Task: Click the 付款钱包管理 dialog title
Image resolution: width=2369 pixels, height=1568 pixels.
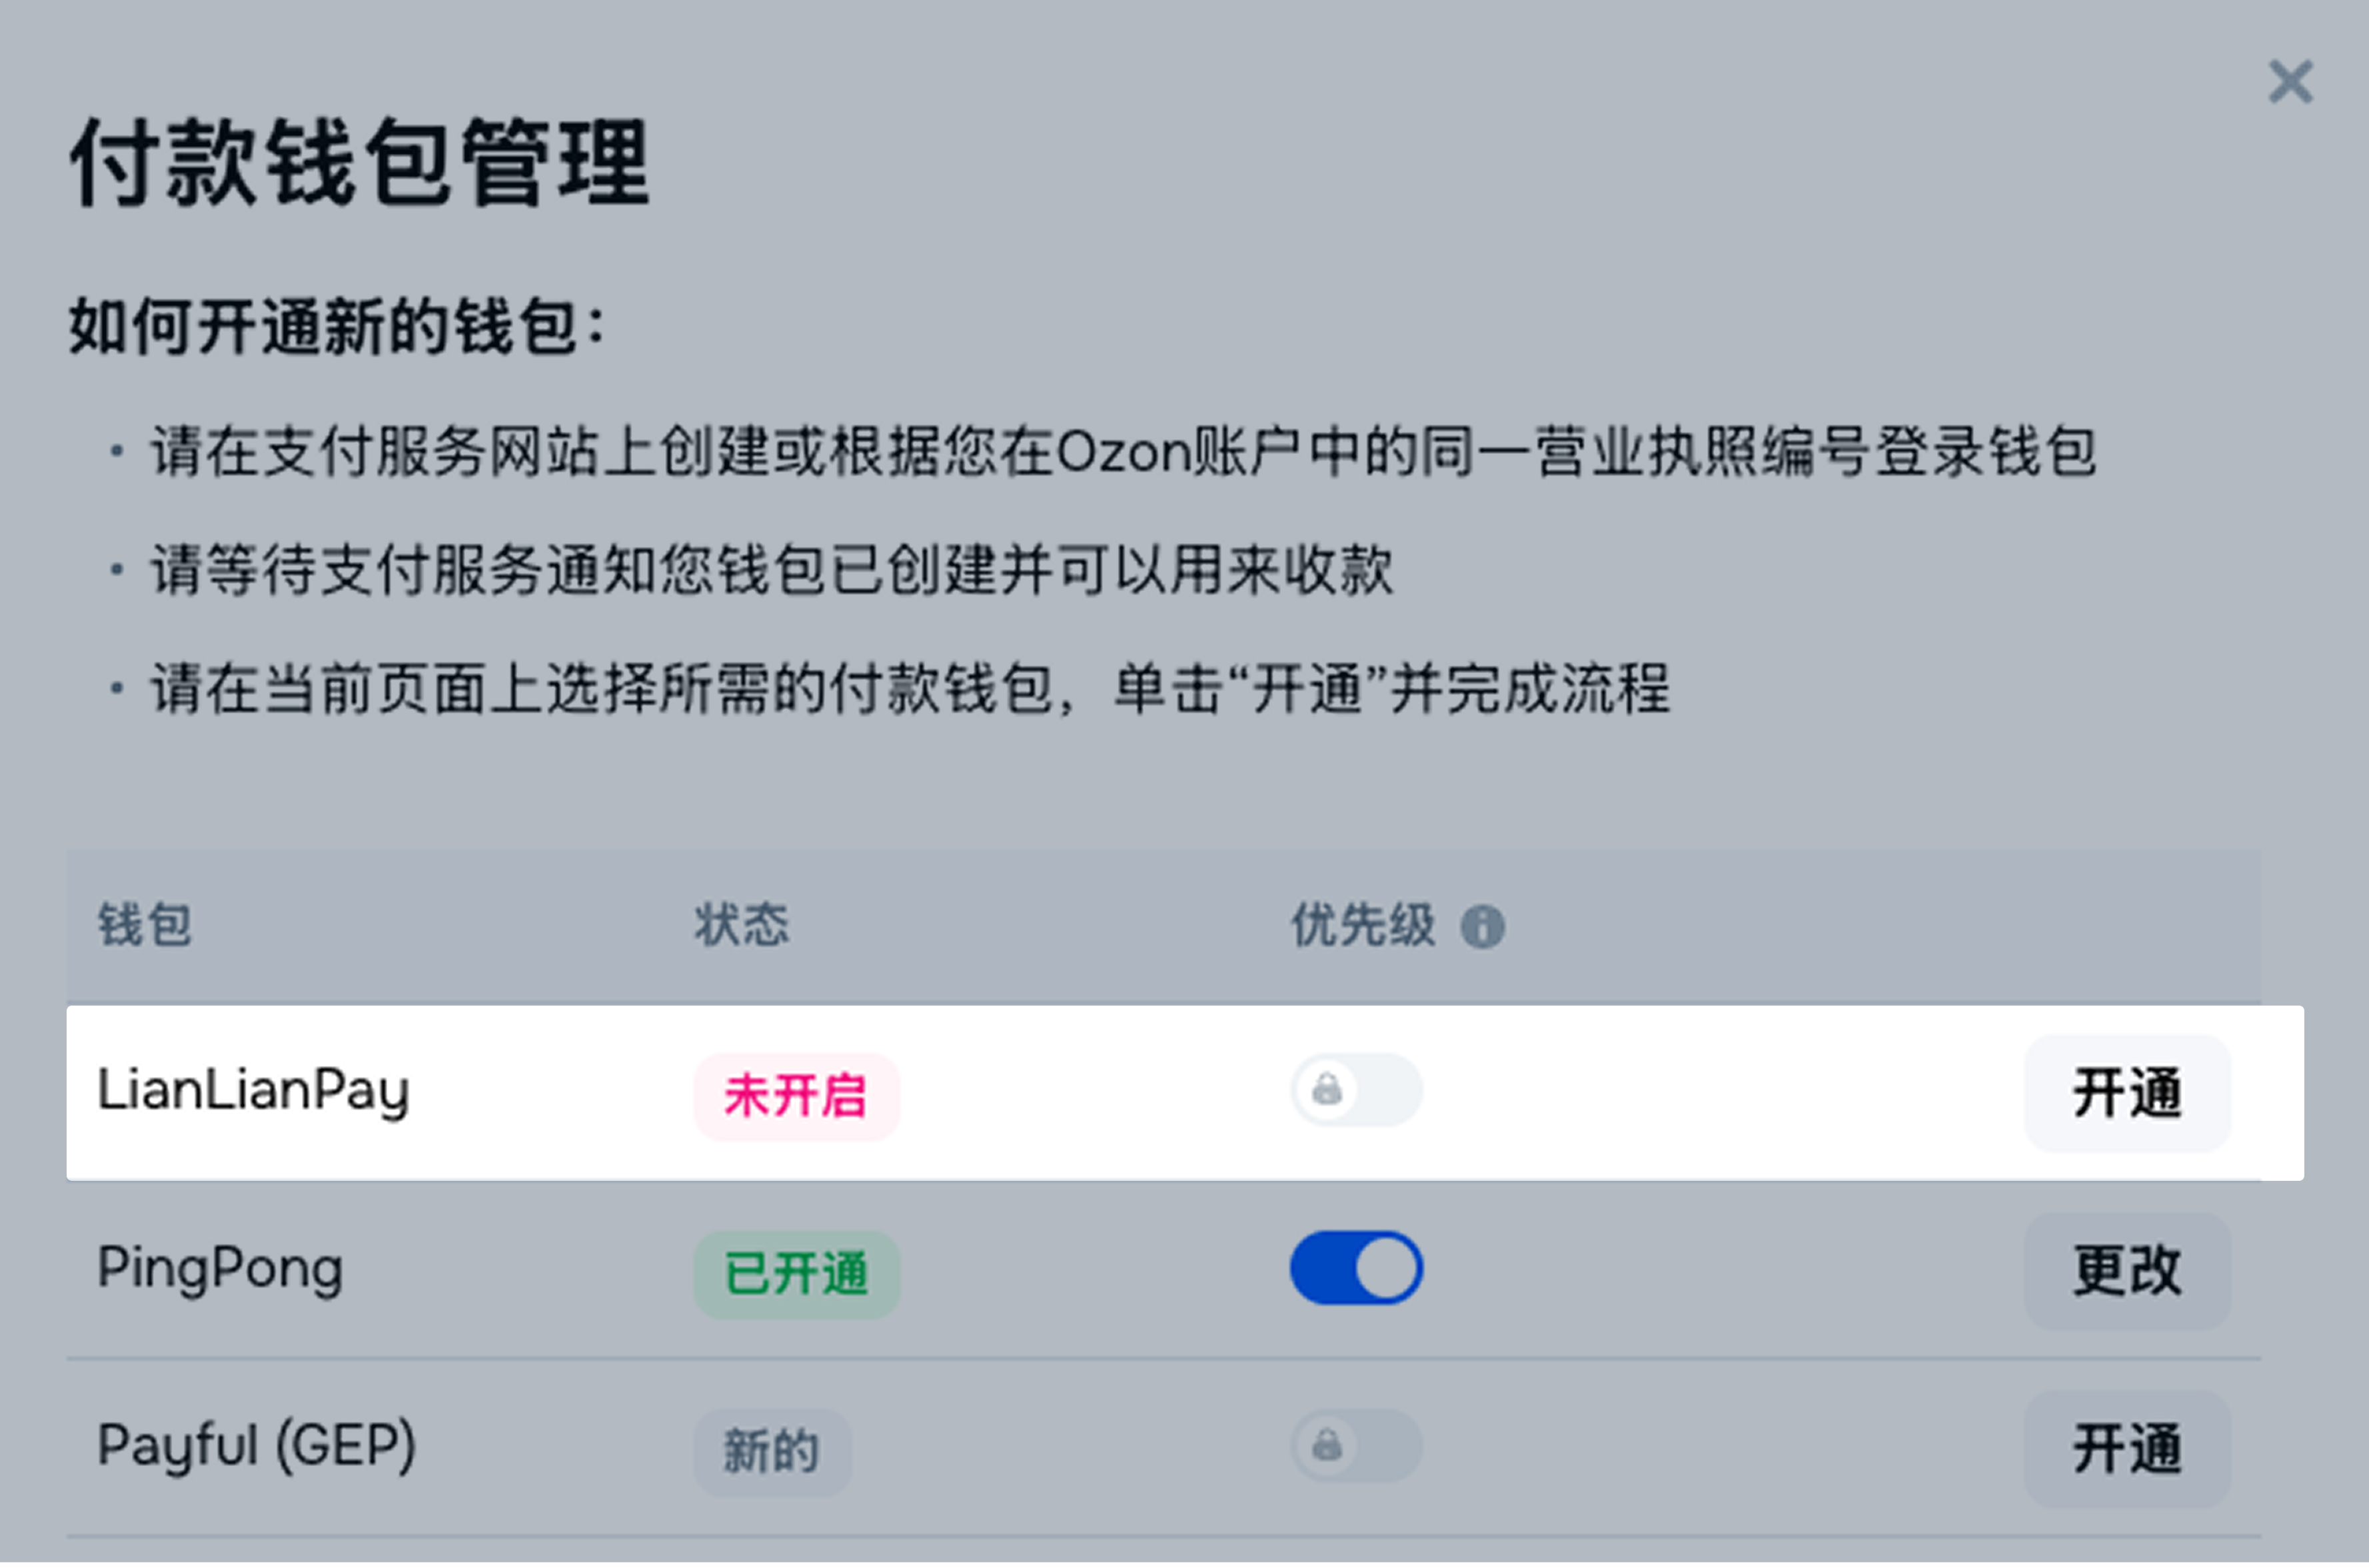Action: (360, 162)
